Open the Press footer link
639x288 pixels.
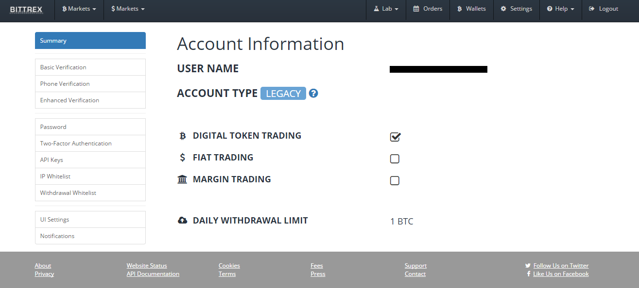318,274
